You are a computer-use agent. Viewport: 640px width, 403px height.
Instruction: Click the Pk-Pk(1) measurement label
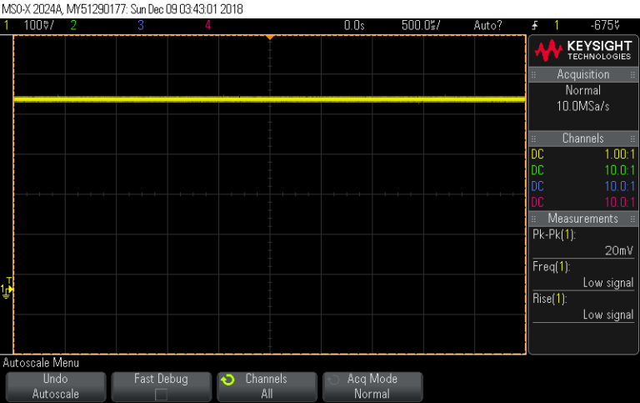[x=554, y=234]
